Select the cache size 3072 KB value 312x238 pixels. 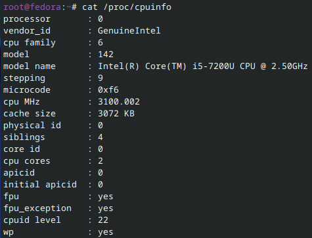click(x=116, y=113)
